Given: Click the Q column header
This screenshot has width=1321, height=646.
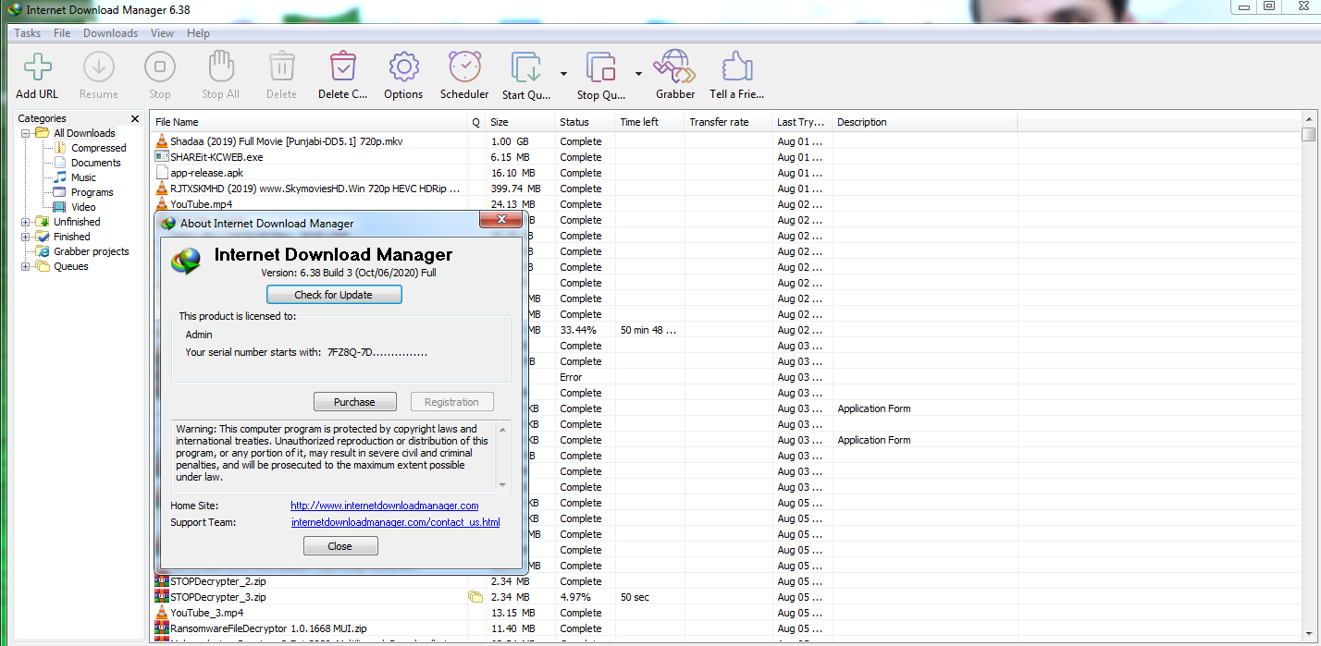Looking at the screenshot, I should tap(476, 122).
